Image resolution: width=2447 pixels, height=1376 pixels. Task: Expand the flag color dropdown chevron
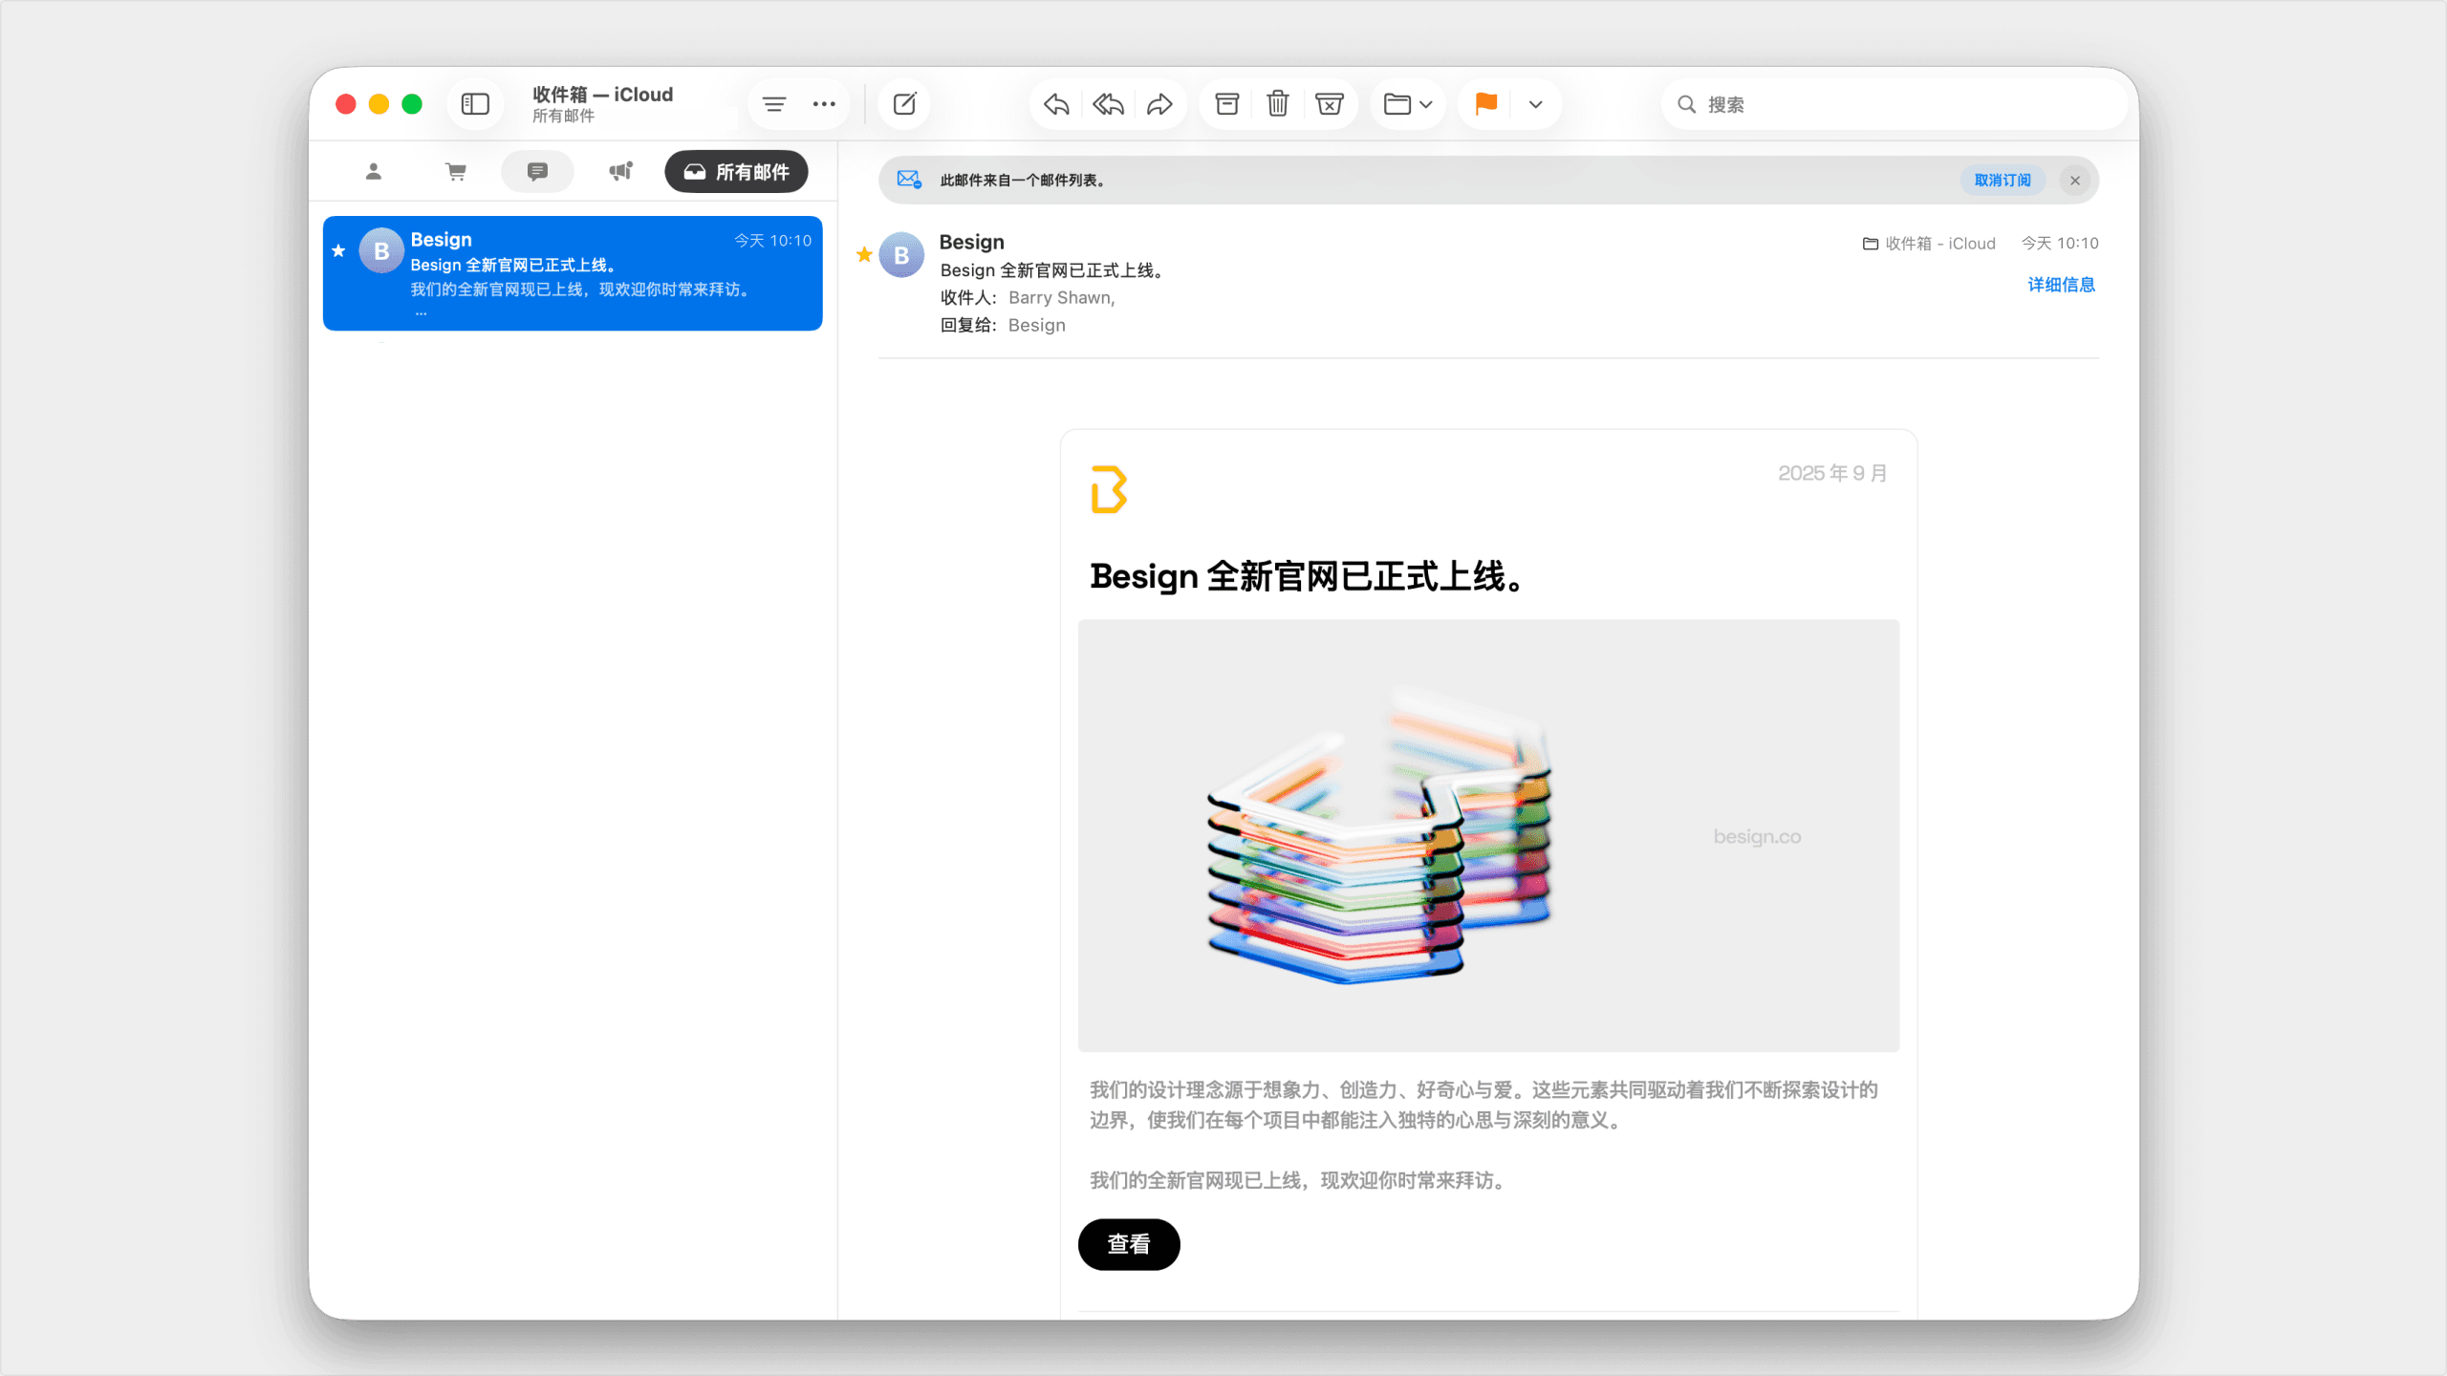coord(1535,104)
